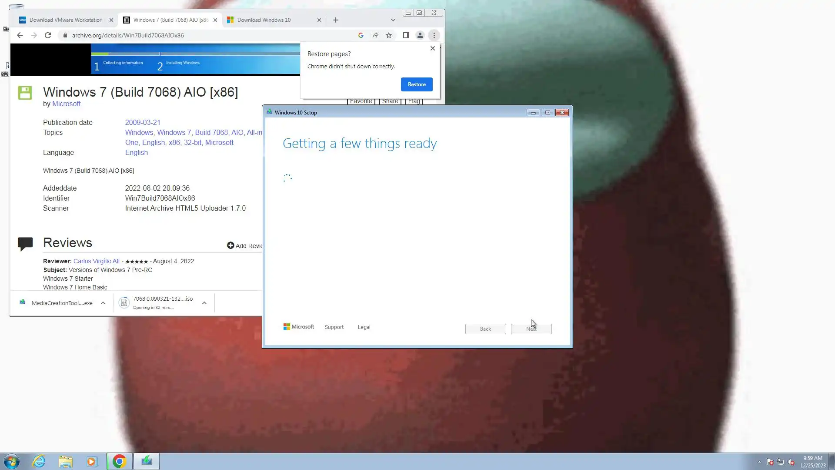
Task: Click the archive.org address bar
Action: pos(209,35)
